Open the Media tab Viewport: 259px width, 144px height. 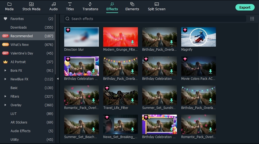tap(9, 6)
